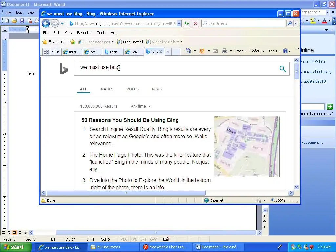Click the green Go arrow in Word task pane
Image resolution: width=336 pixels, height=252 pixels.
pos(329,107)
